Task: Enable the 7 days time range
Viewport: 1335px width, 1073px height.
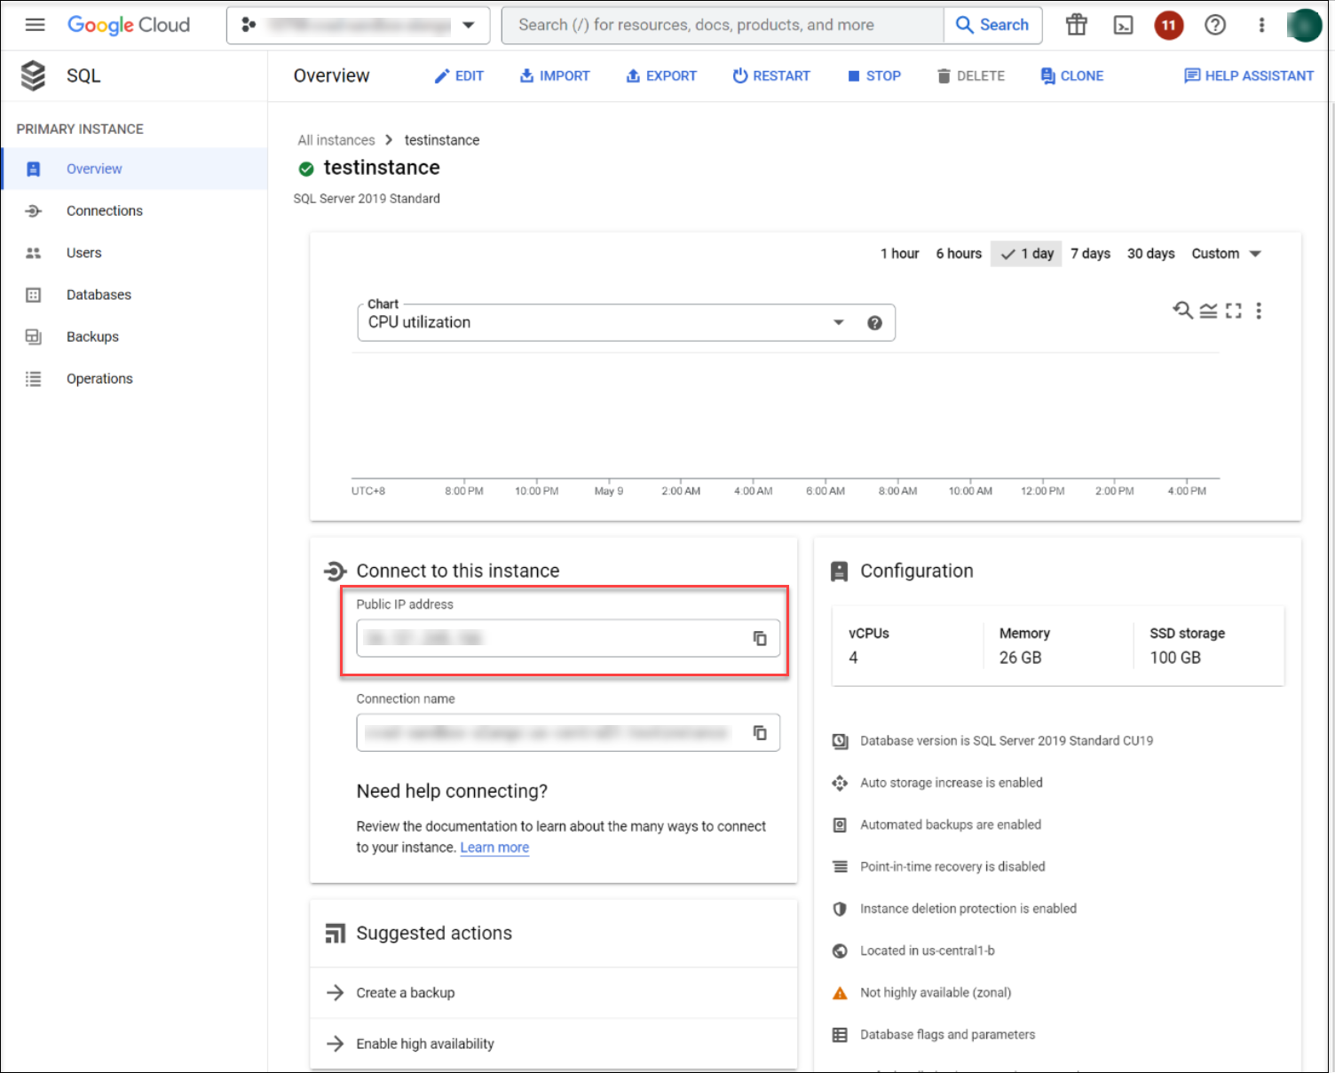Action: click(1090, 253)
